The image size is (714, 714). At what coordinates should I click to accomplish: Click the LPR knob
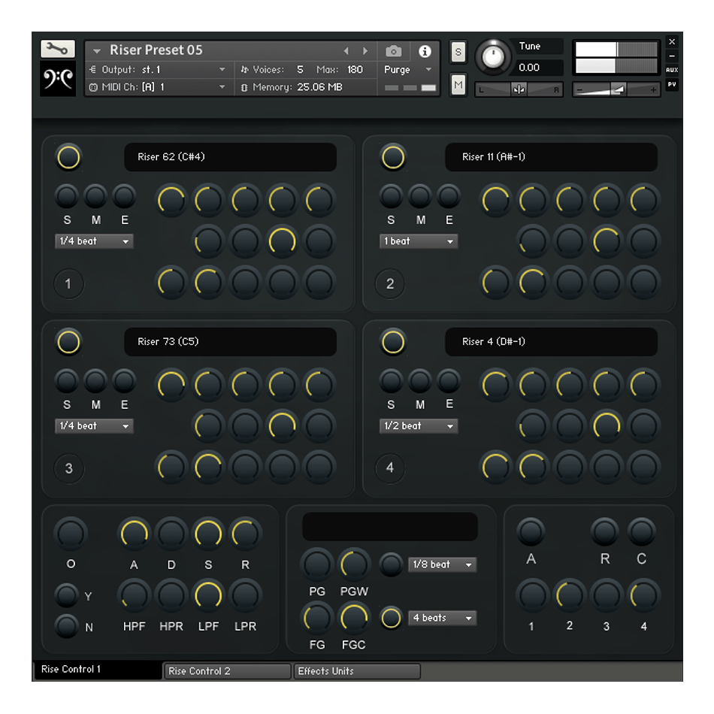pos(246,595)
